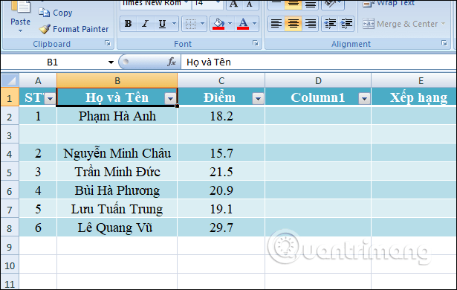The width and height of the screenshot is (457, 290).
Task: Select score cell 18.2
Action: click(x=221, y=116)
